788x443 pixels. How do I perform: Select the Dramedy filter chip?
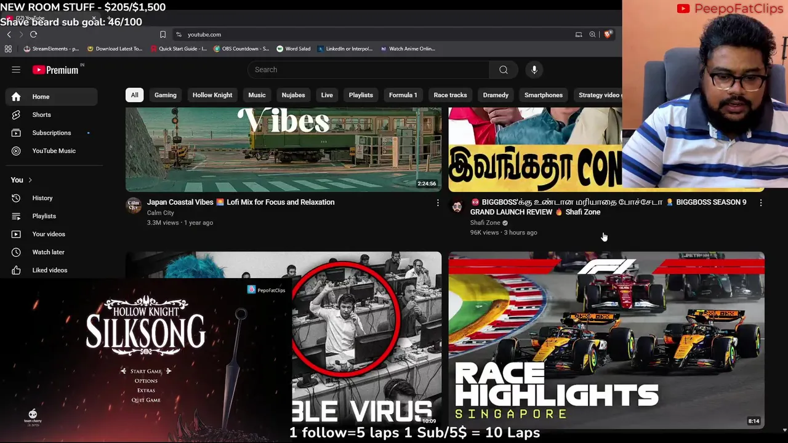coord(496,95)
